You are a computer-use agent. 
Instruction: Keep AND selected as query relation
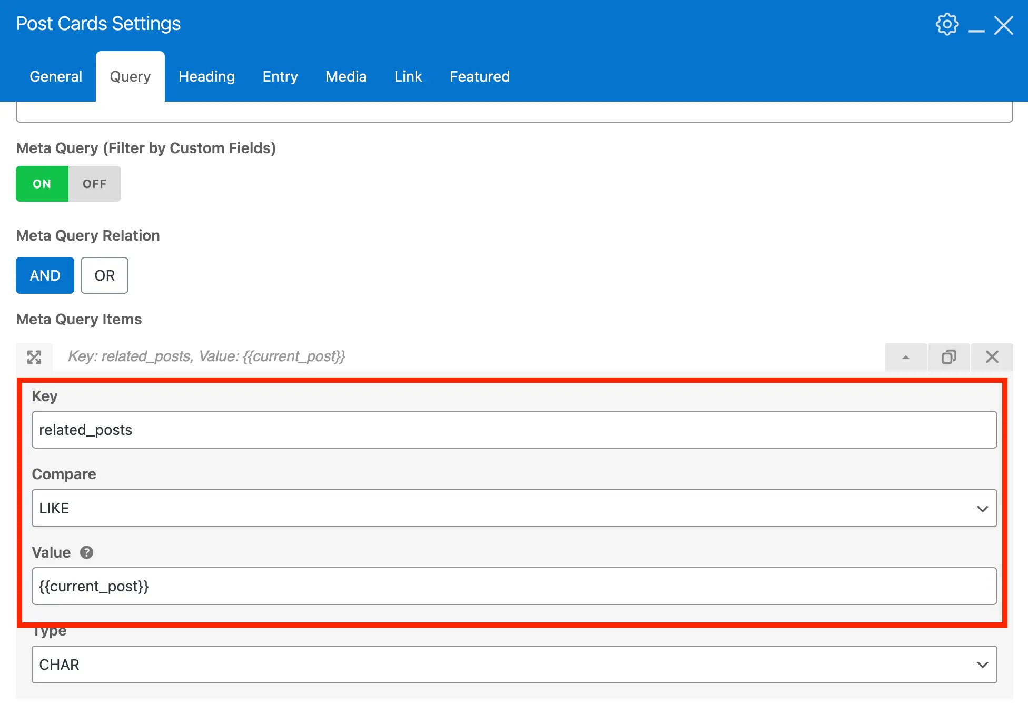[45, 275]
